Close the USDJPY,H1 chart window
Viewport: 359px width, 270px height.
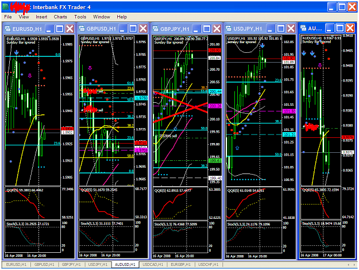[291, 29]
